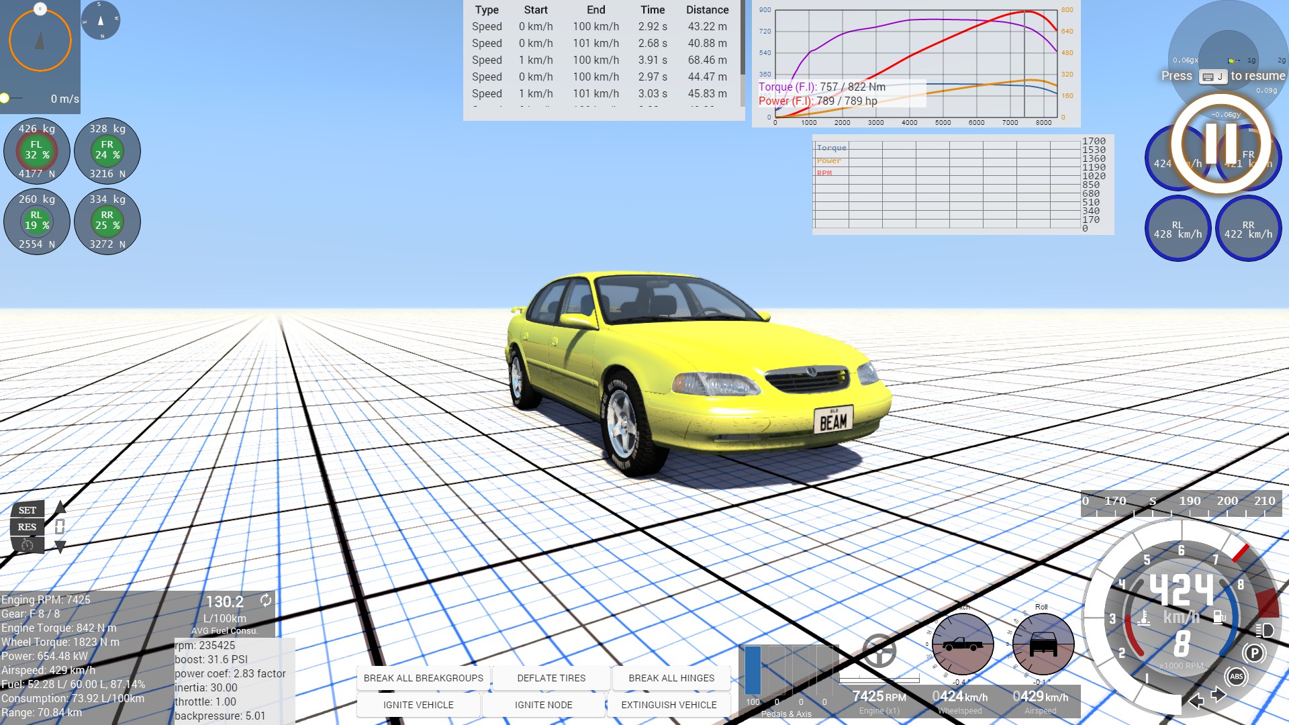Toggle cruise control speedometer icon
Screen dimensions: 1289x725
coord(28,544)
